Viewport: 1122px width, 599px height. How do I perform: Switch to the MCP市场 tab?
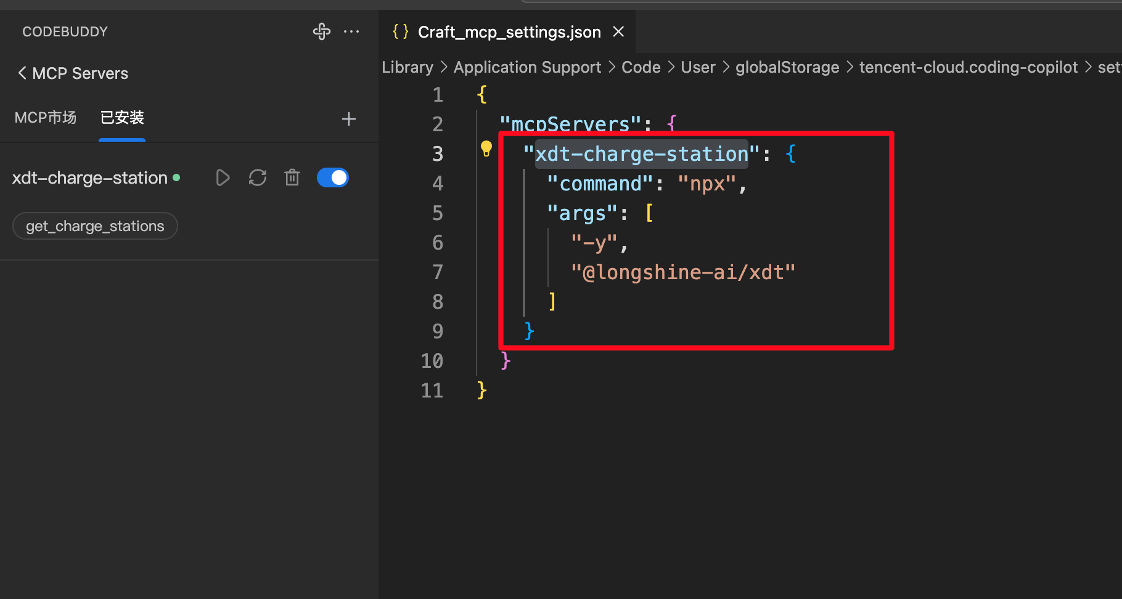coord(45,117)
